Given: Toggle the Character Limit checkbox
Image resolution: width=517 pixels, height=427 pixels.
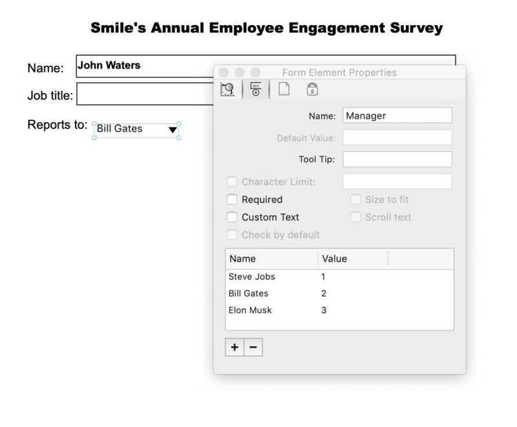Looking at the screenshot, I should [232, 182].
